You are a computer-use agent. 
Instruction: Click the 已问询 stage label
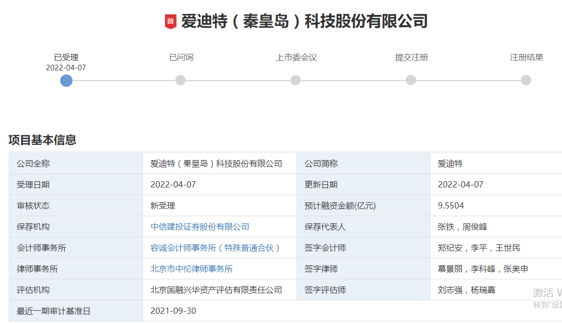pos(182,58)
